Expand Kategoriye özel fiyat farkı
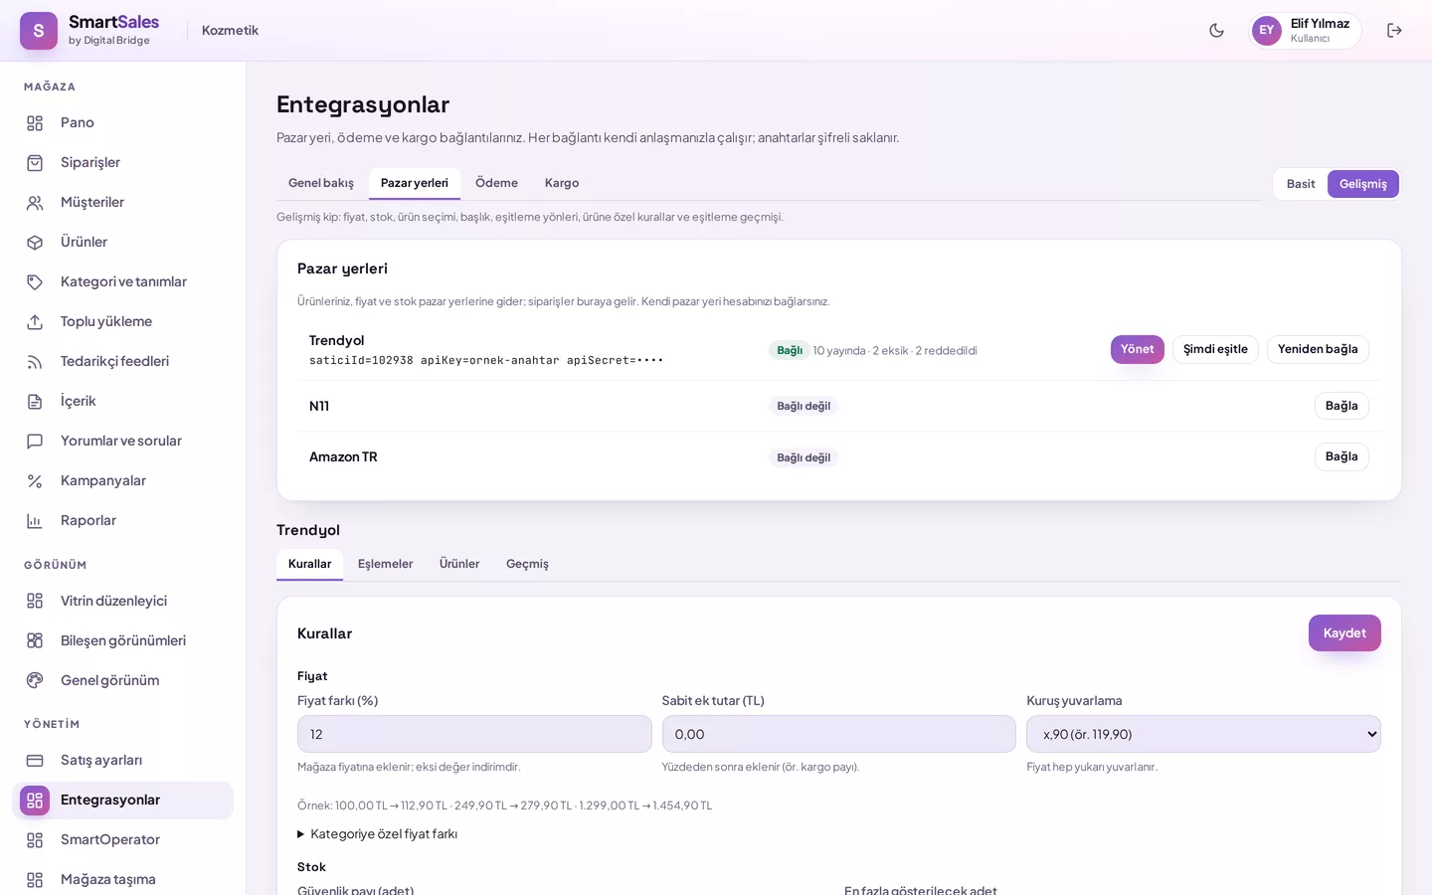 (x=378, y=834)
